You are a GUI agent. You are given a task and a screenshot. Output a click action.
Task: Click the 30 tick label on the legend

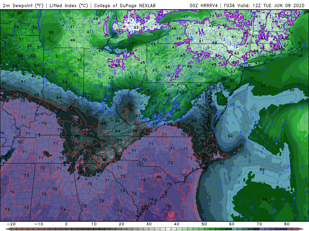point(149,224)
